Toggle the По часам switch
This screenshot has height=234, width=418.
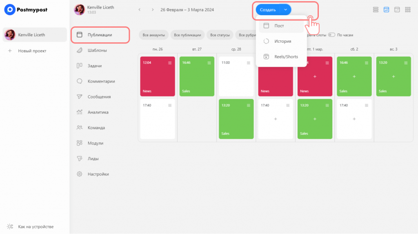[x=331, y=35]
